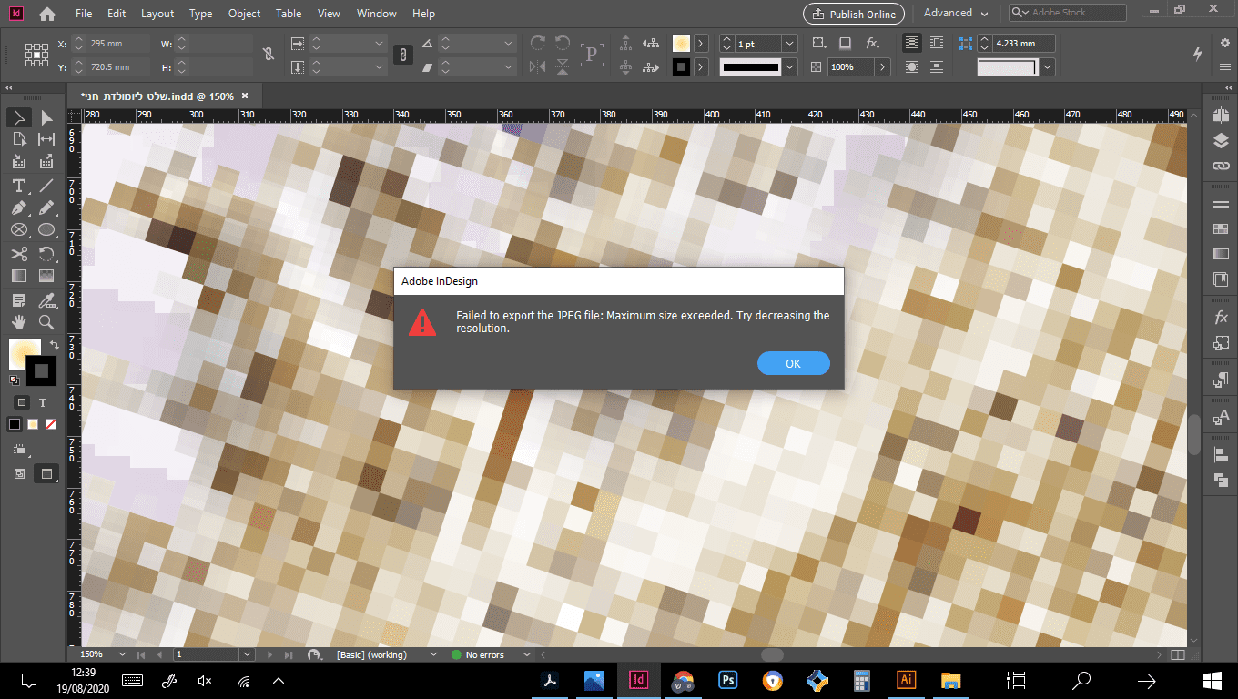
Task: Open the File menu
Action: [x=84, y=14]
